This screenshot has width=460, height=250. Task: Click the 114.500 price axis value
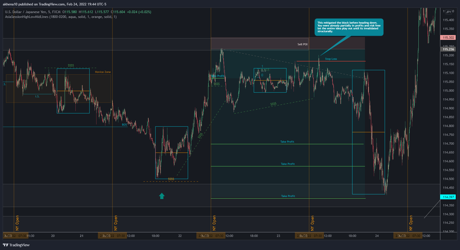tap(448, 179)
